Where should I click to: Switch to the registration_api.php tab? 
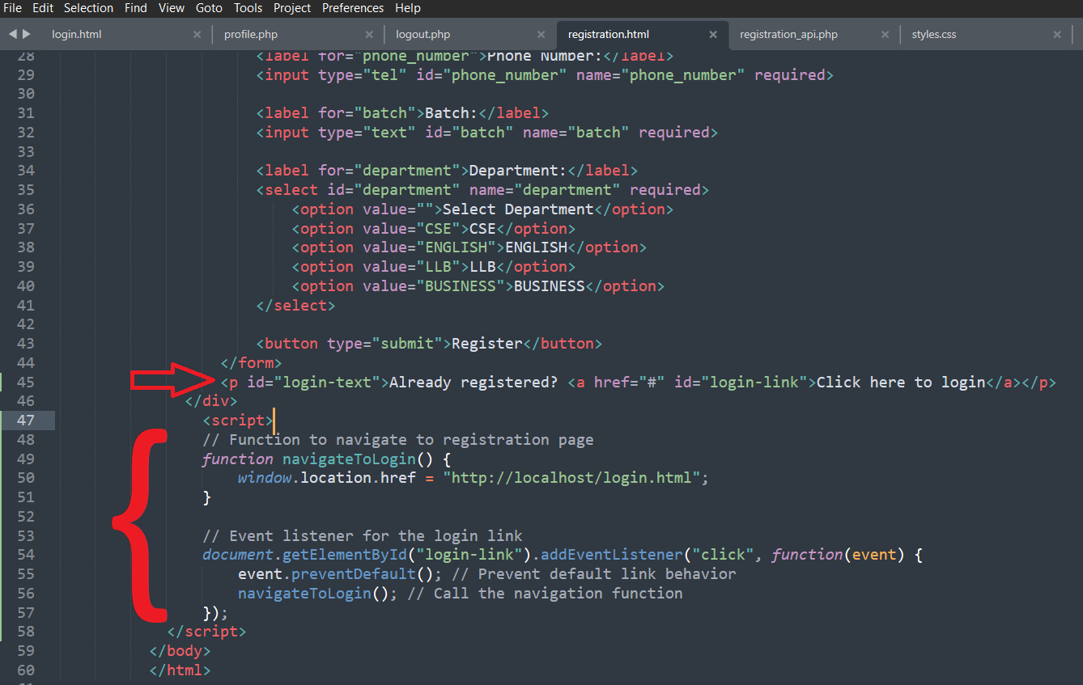788,35
